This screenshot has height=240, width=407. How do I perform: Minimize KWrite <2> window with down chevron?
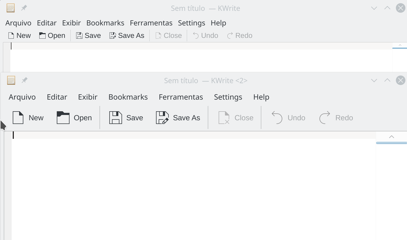tap(374, 80)
